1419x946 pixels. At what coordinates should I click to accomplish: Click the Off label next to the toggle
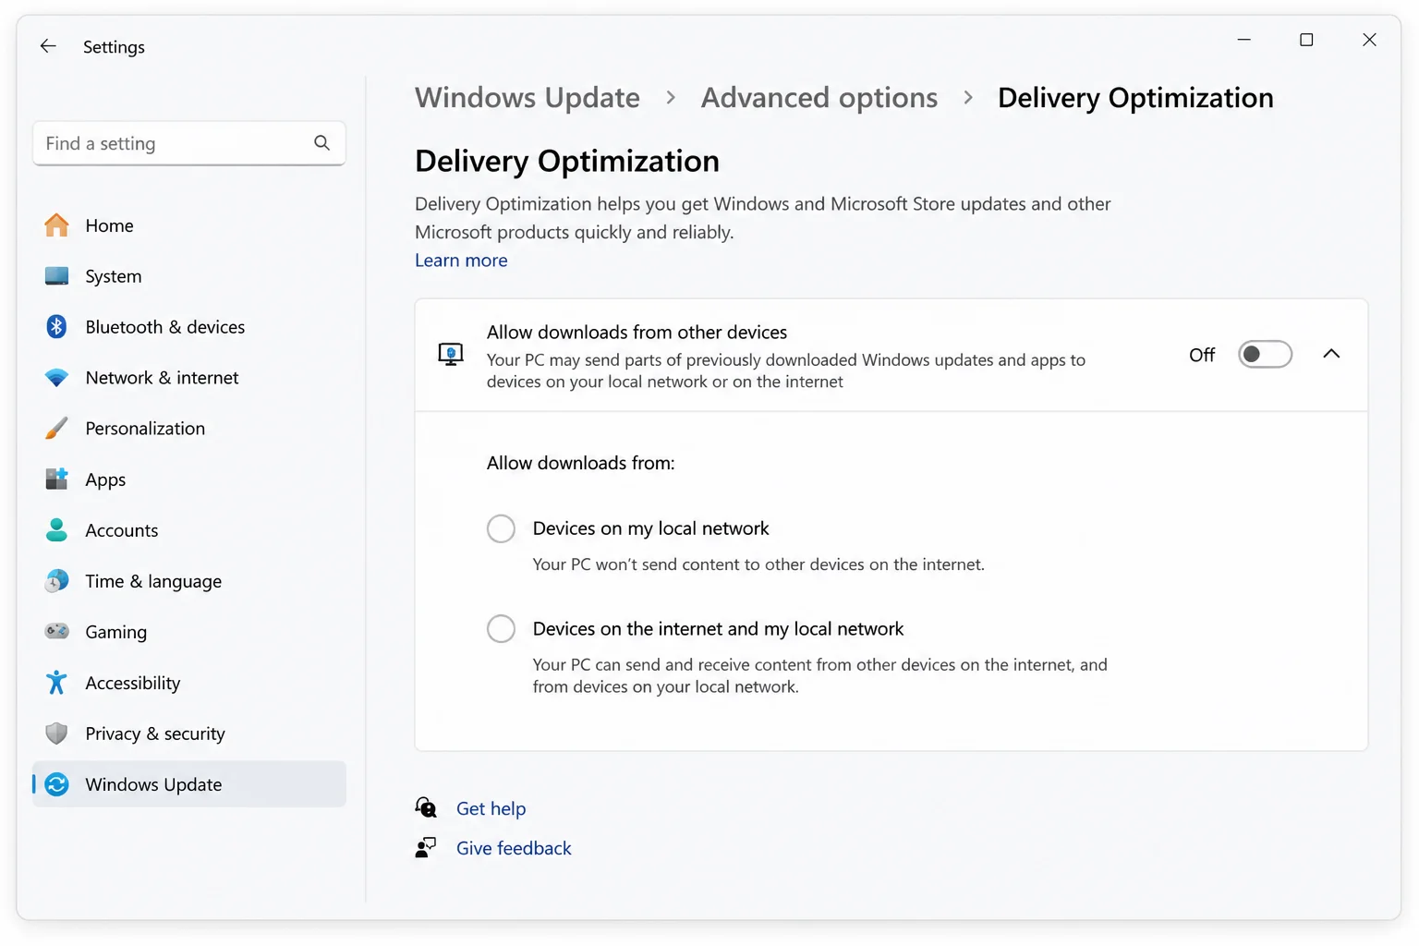click(x=1202, y=355)
